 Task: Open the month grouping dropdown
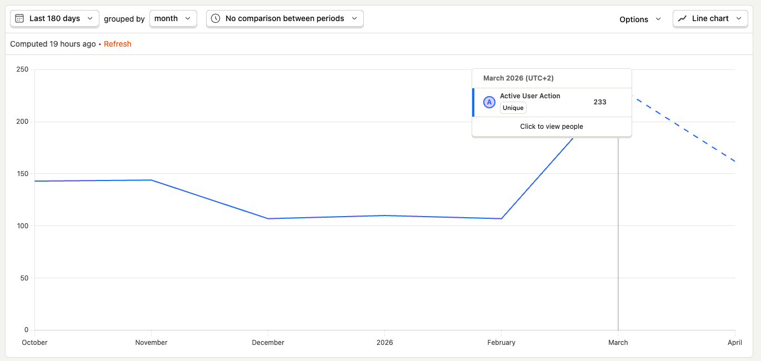pos(173,18)
